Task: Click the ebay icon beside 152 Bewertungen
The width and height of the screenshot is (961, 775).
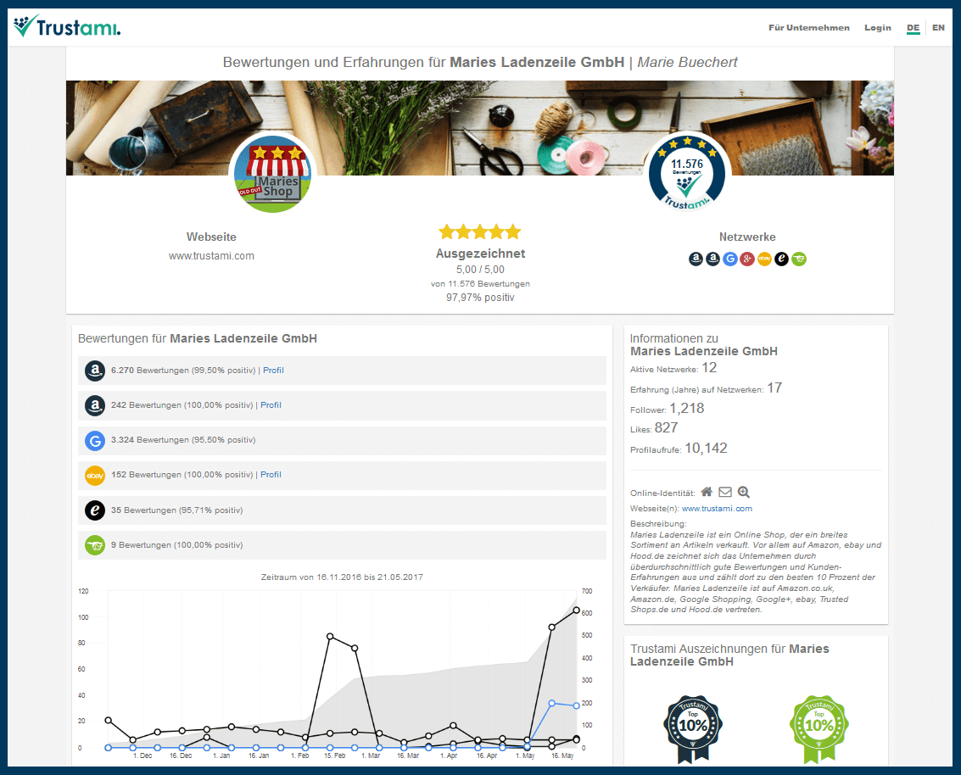Action: point(95,476)
